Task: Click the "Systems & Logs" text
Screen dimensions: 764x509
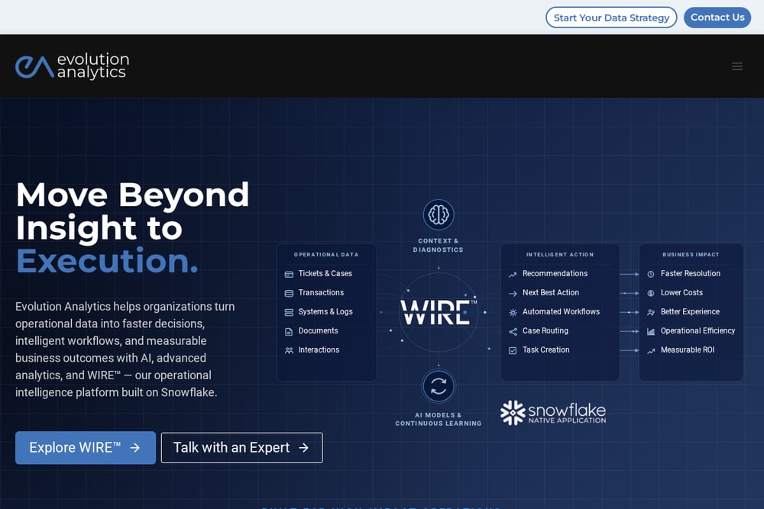Action: pos(325,311)
